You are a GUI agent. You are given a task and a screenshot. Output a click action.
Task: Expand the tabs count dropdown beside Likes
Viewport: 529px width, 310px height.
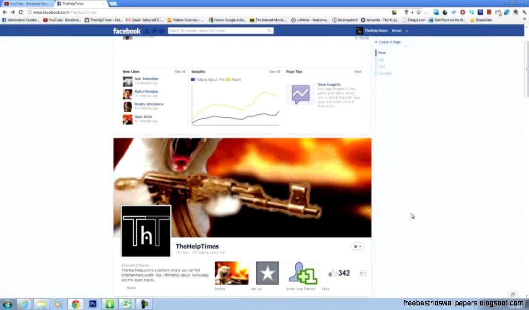363,273
